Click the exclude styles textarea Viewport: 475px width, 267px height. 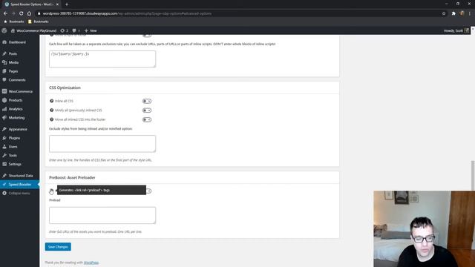[102, 144]
